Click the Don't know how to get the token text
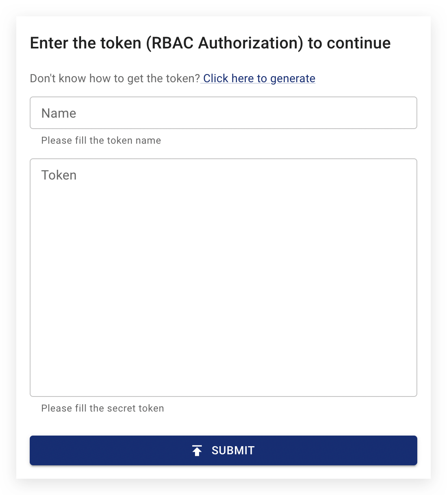This screenshot has width=447, height=495. coord(114,78)
